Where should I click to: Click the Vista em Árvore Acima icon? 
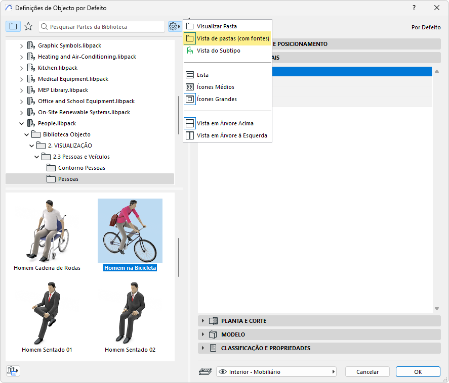pyautogui.click(x=190, y=123)
